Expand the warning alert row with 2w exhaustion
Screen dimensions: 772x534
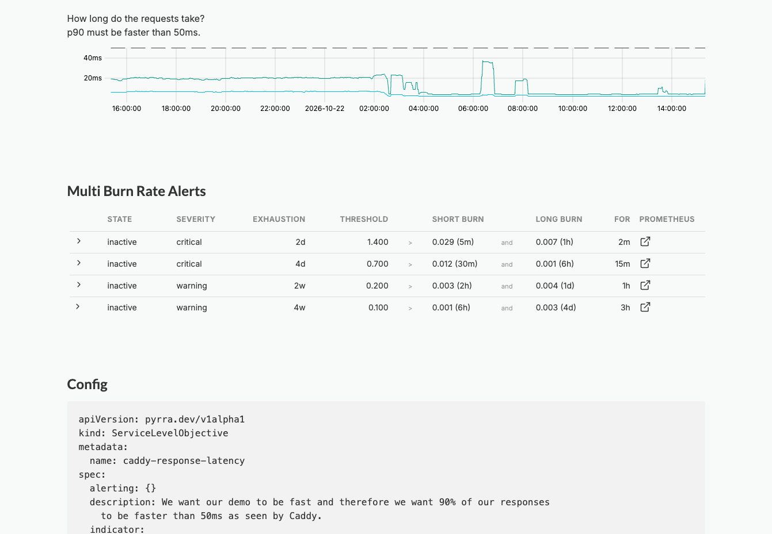(x=79, y=285)
